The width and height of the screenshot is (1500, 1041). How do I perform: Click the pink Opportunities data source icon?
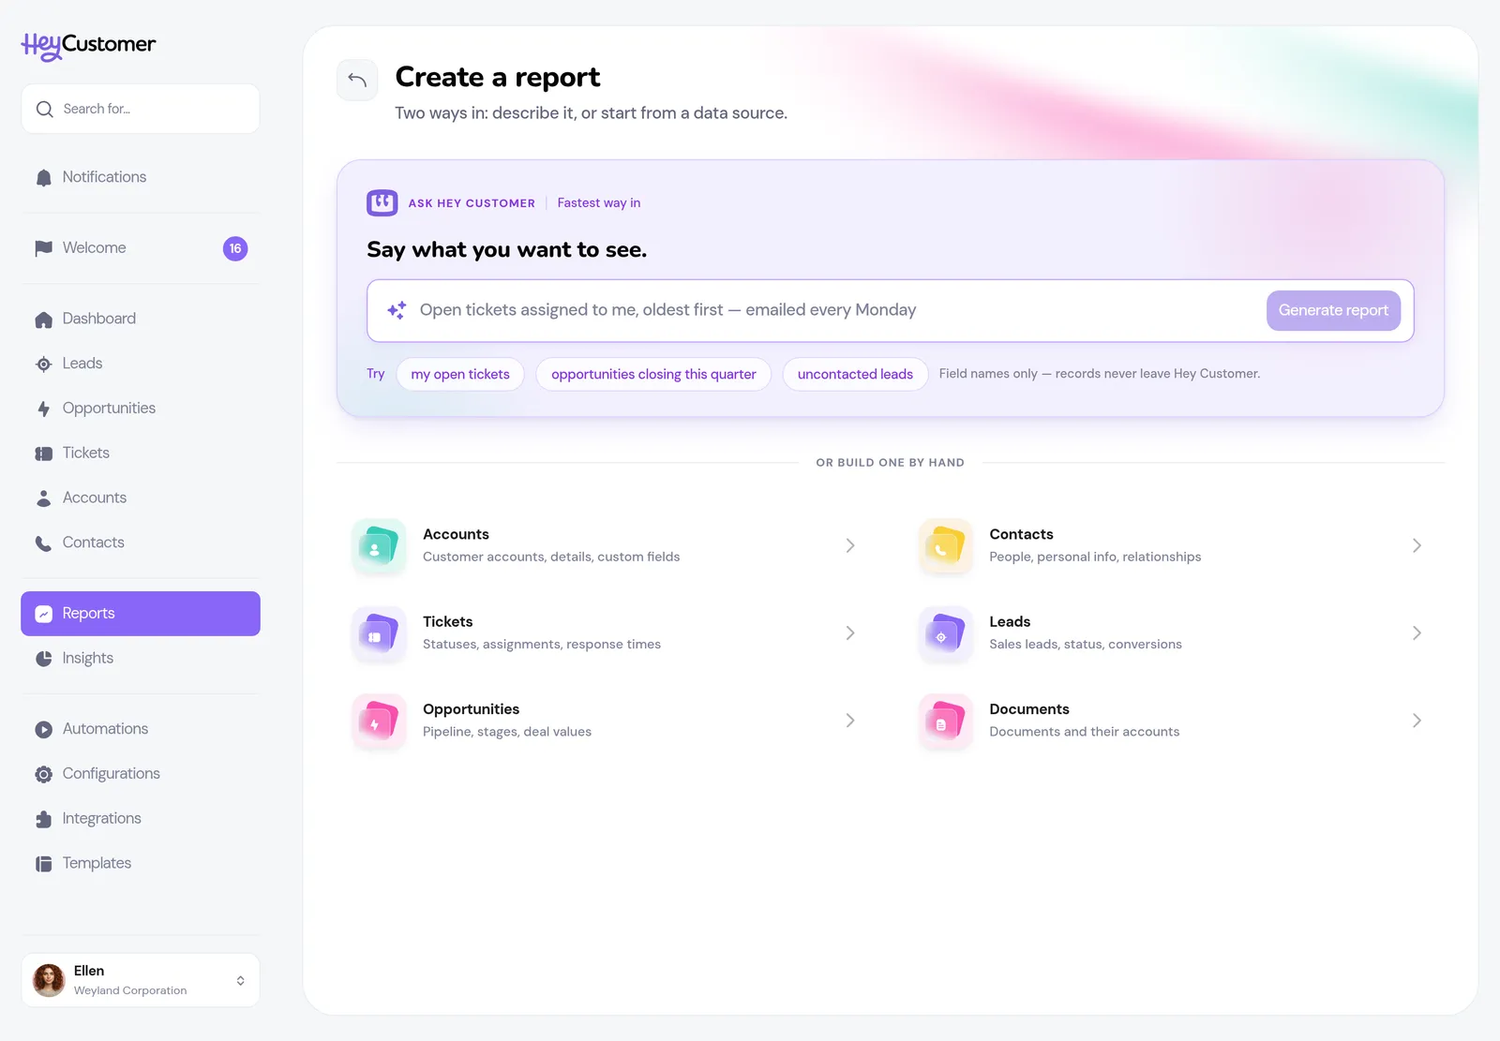(x=379, y=721)
